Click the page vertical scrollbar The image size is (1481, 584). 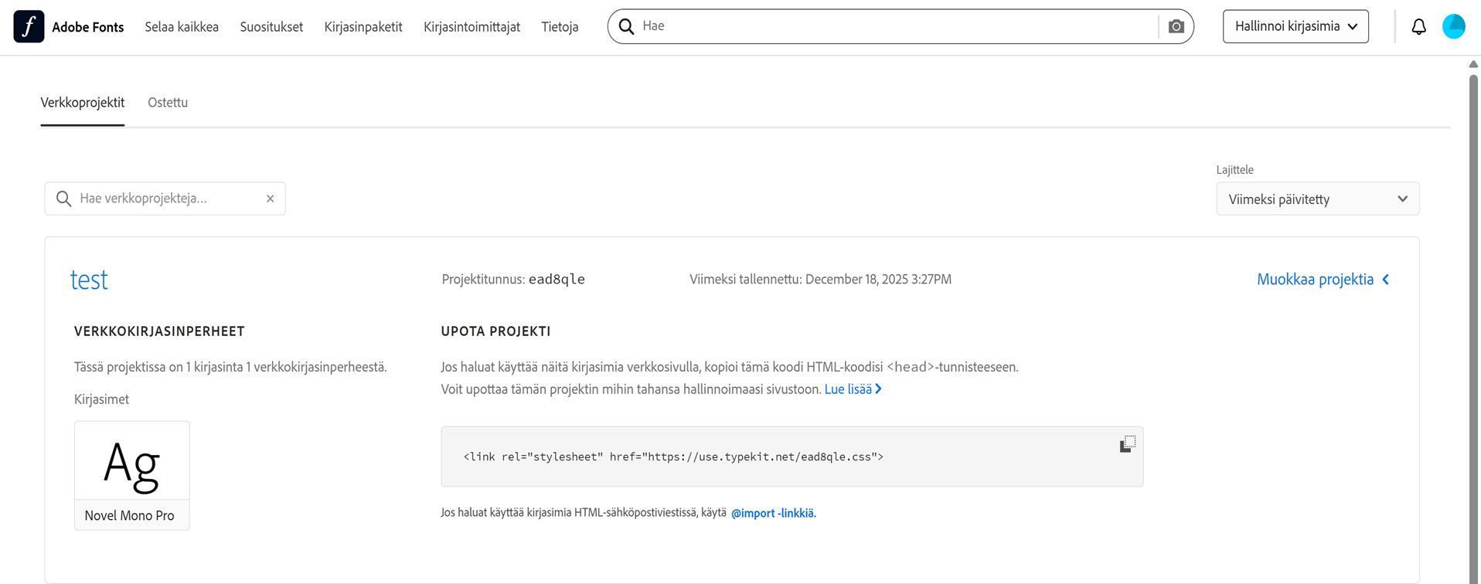point(1473,309)
